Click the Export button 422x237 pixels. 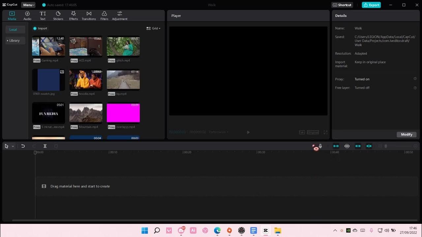(x=371, y=5)
